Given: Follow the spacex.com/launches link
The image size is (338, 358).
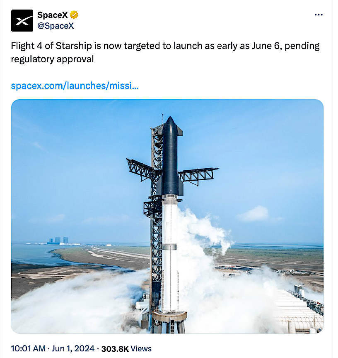Looking at the screenshot, I should pyautogui.click(x=75, y=86).
